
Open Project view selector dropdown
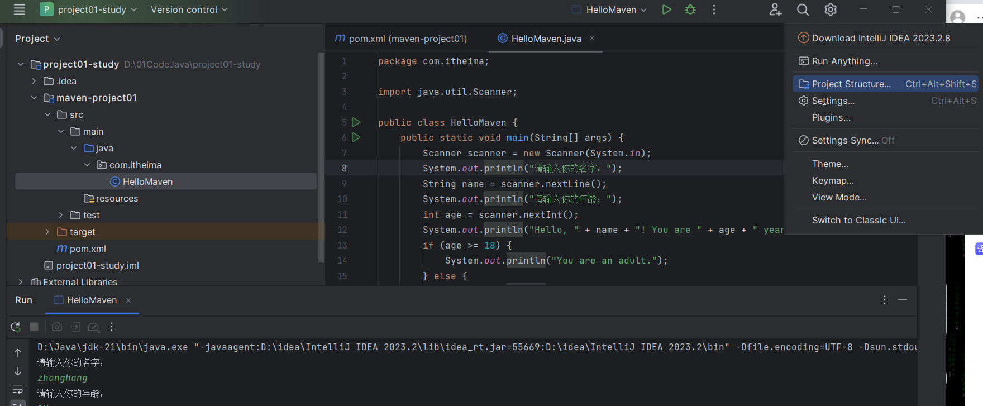pos(37,39)
